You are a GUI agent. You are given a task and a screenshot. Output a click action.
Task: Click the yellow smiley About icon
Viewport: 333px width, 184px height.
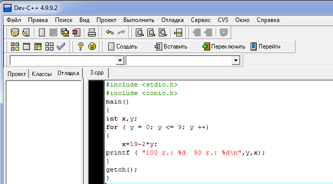coord(92,46)
